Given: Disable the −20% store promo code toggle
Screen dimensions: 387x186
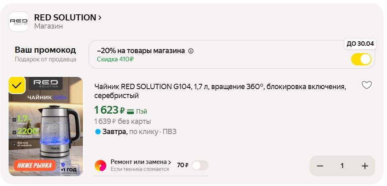Looking at the screenshot, I should tap(361, 59).
